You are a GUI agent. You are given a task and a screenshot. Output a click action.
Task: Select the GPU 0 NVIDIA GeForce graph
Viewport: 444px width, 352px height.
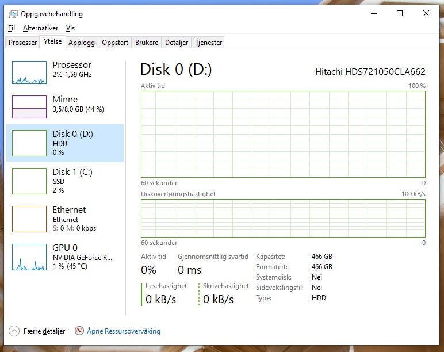click(x=29, y=257)
